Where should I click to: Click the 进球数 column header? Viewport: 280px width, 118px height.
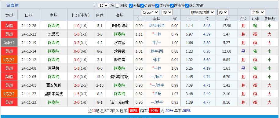pos(269,19)
